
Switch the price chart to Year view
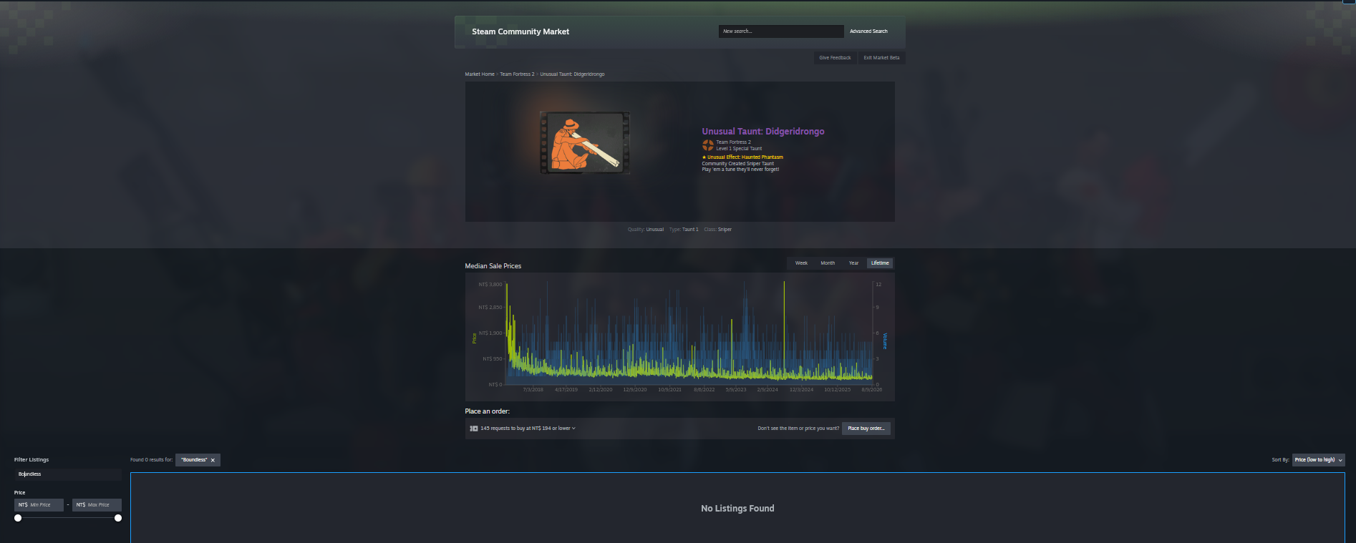point(853,263)
